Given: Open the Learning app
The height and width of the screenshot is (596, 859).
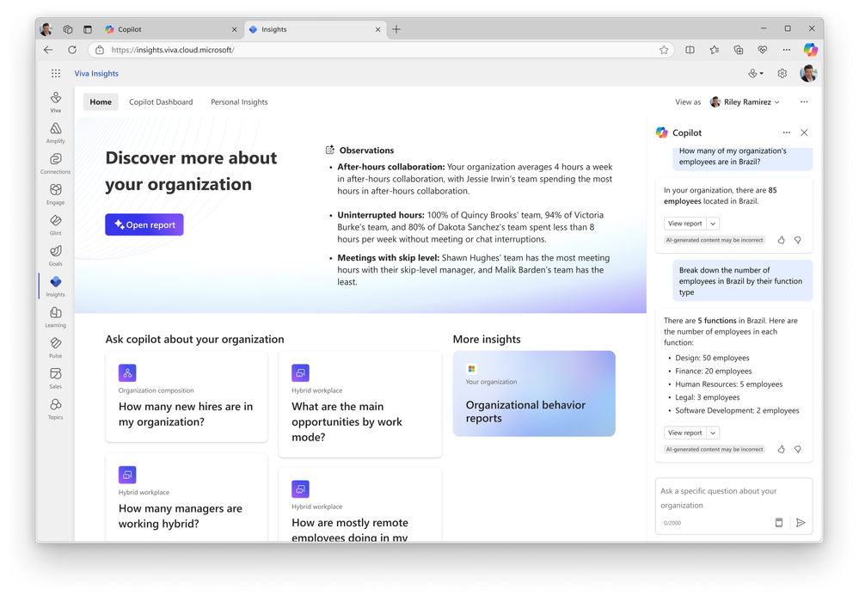Looking at the screenshot, I should (55, 316).
